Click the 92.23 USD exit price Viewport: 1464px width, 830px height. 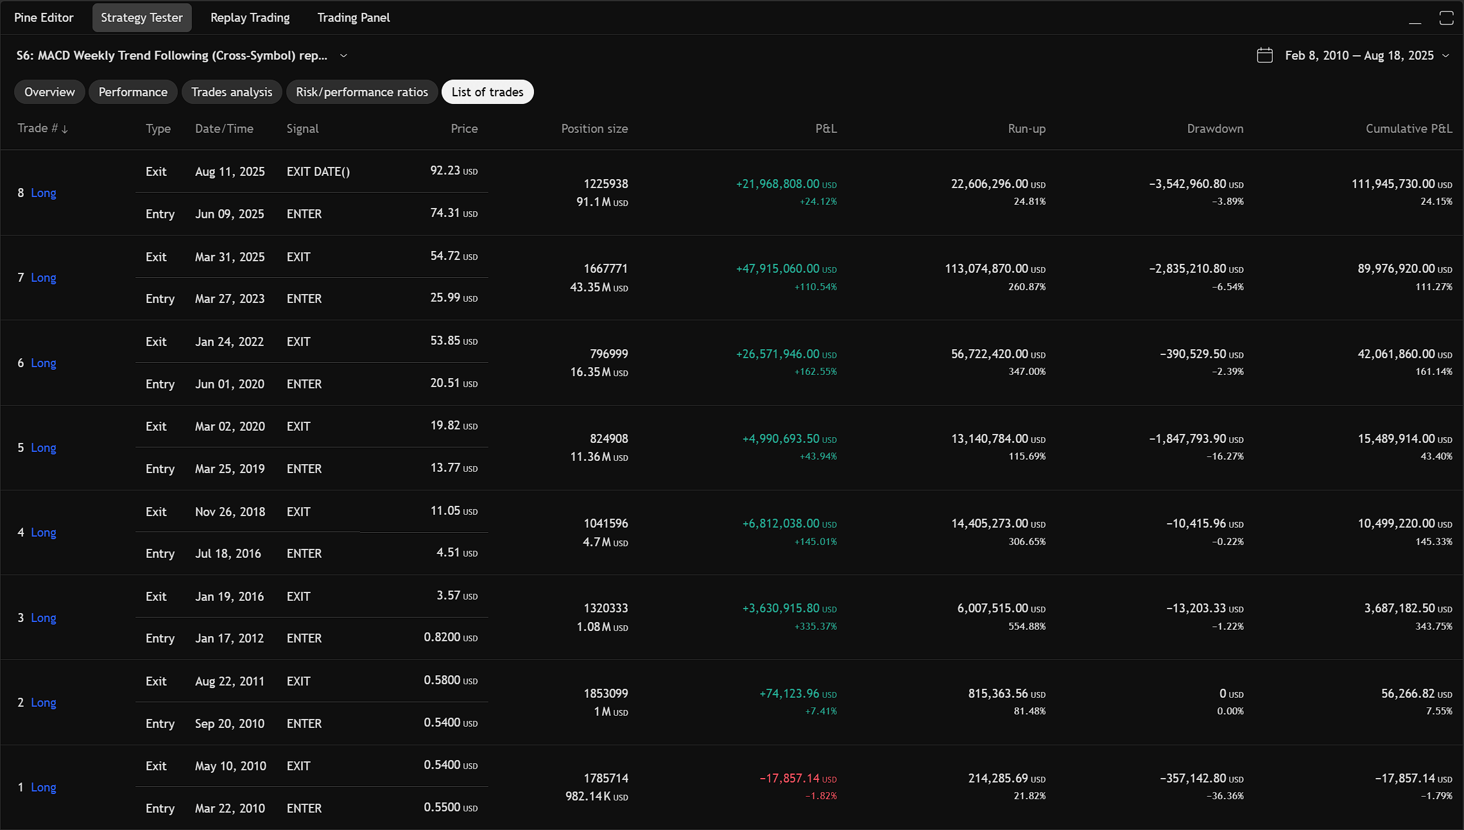pyautogui.click(x=454, y=171)
